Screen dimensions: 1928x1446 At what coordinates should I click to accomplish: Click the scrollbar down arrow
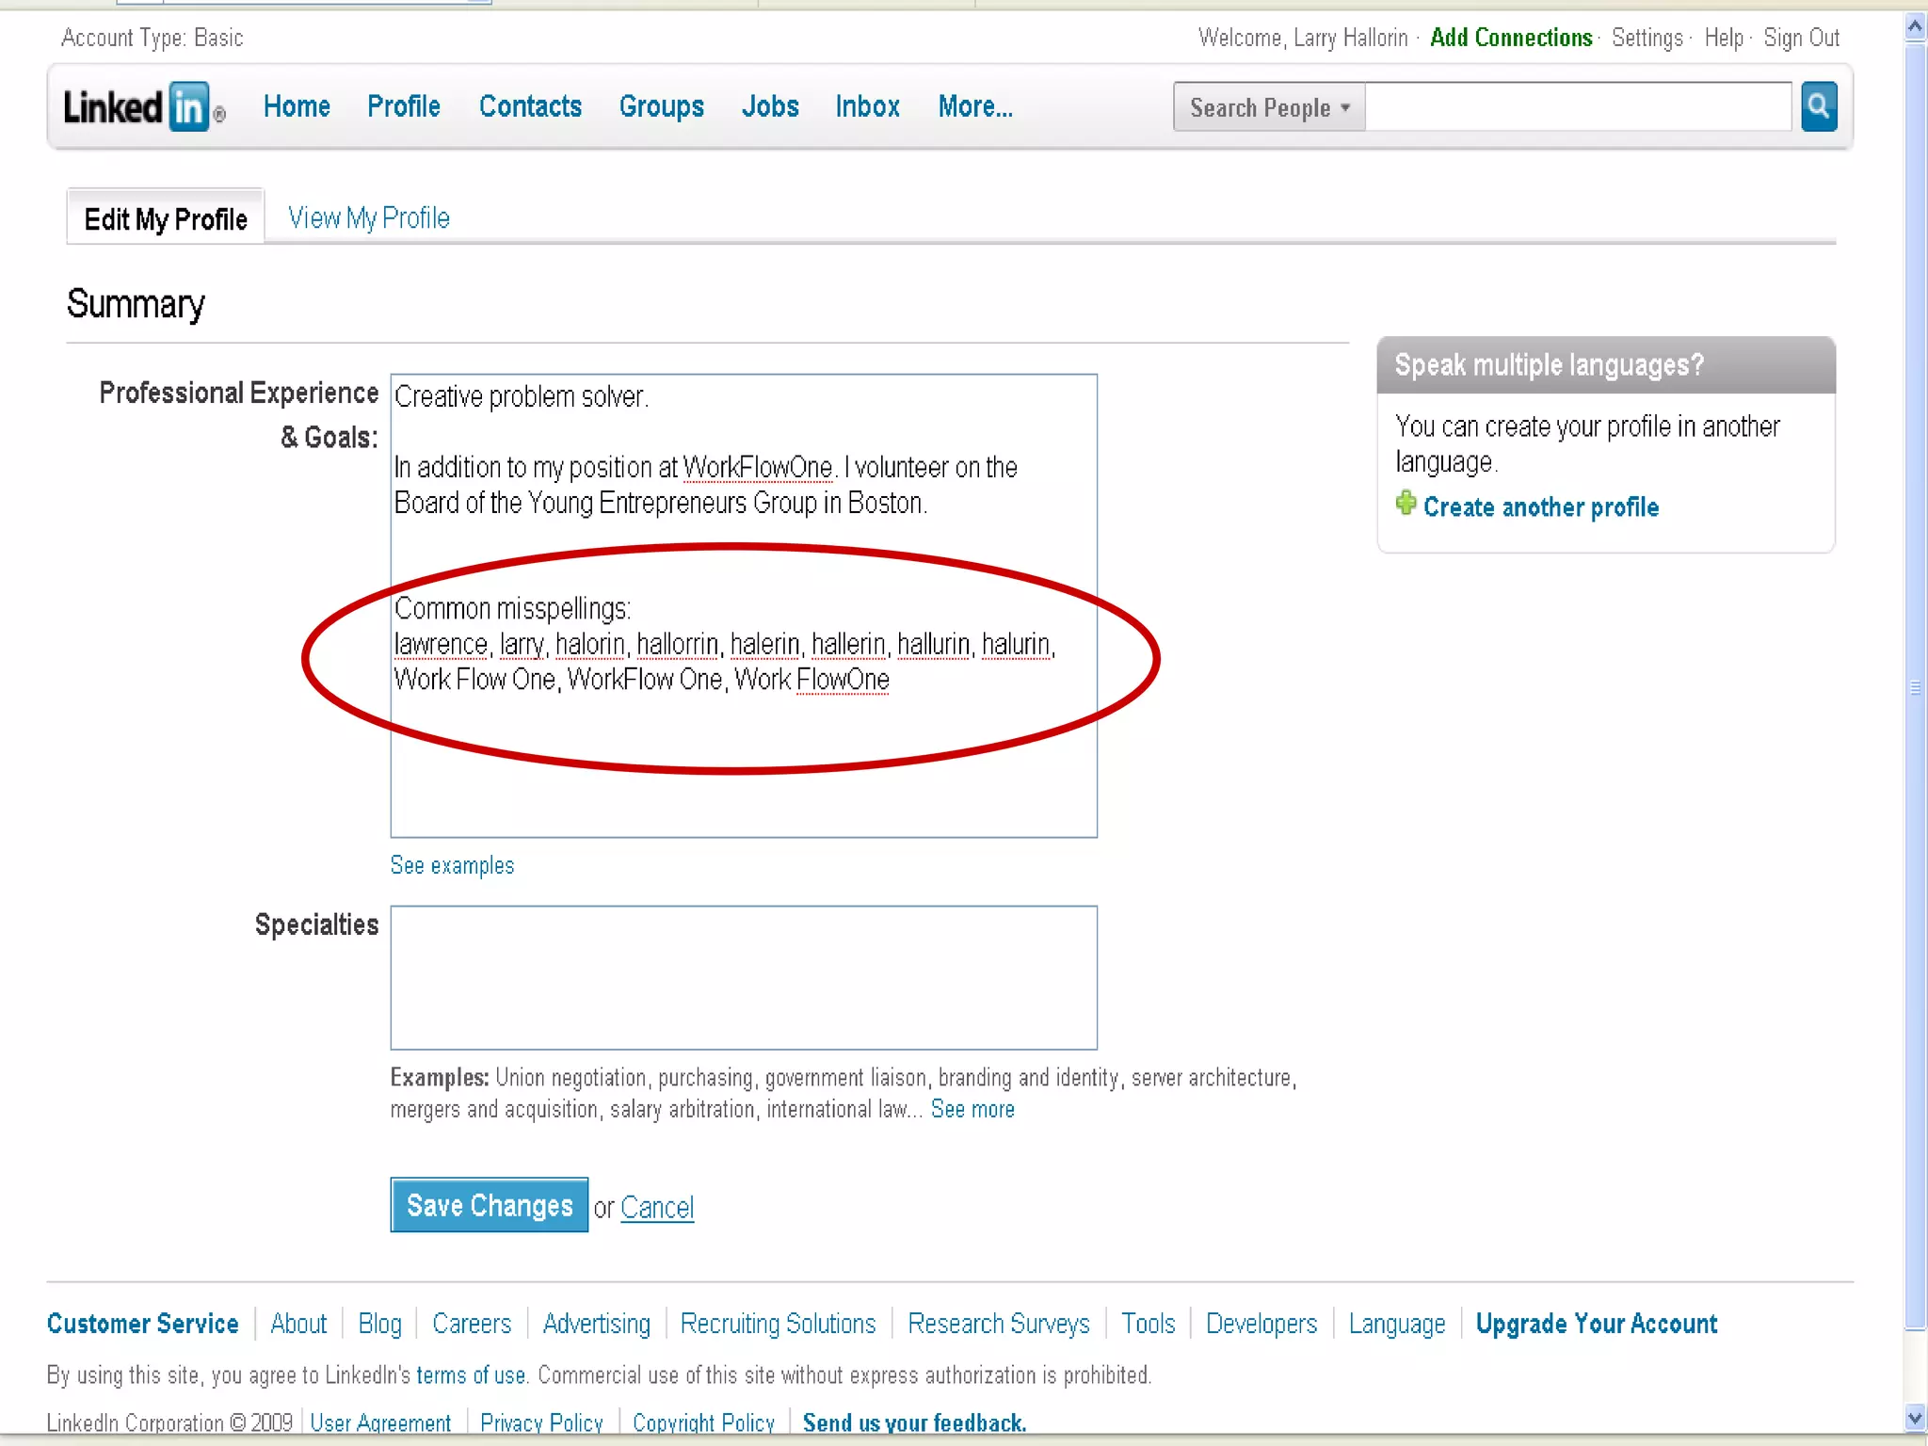point(1914,1417)
